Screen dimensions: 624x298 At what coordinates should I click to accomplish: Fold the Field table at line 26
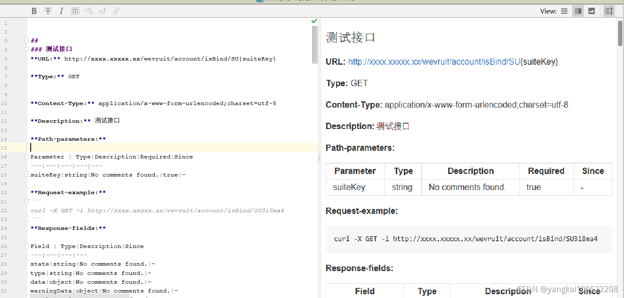tap(27, 246)
